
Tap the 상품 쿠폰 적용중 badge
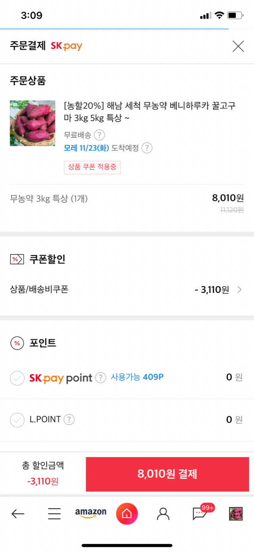tap(92, 167)
